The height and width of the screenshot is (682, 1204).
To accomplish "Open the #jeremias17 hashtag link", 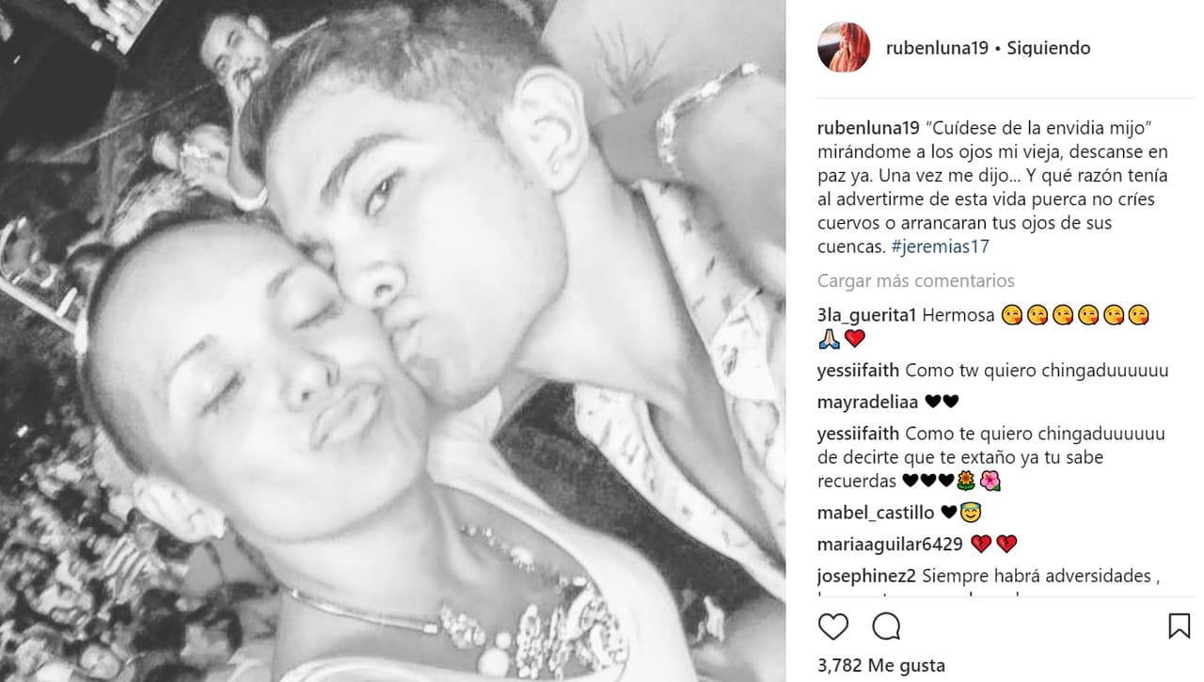I will [940, 246].
